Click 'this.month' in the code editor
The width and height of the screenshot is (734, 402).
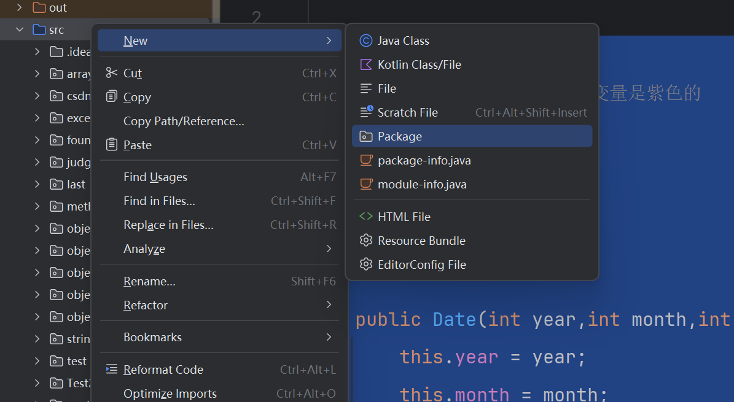click(454, 394)
